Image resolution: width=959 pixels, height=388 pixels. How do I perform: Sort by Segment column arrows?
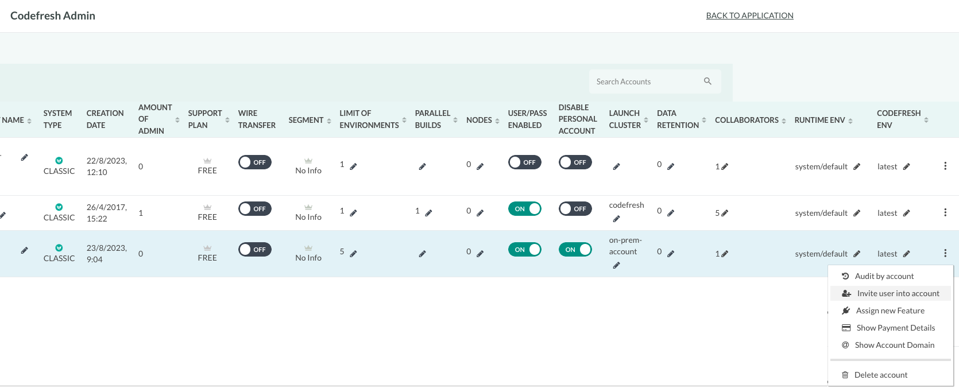click(x=329, y=121)
